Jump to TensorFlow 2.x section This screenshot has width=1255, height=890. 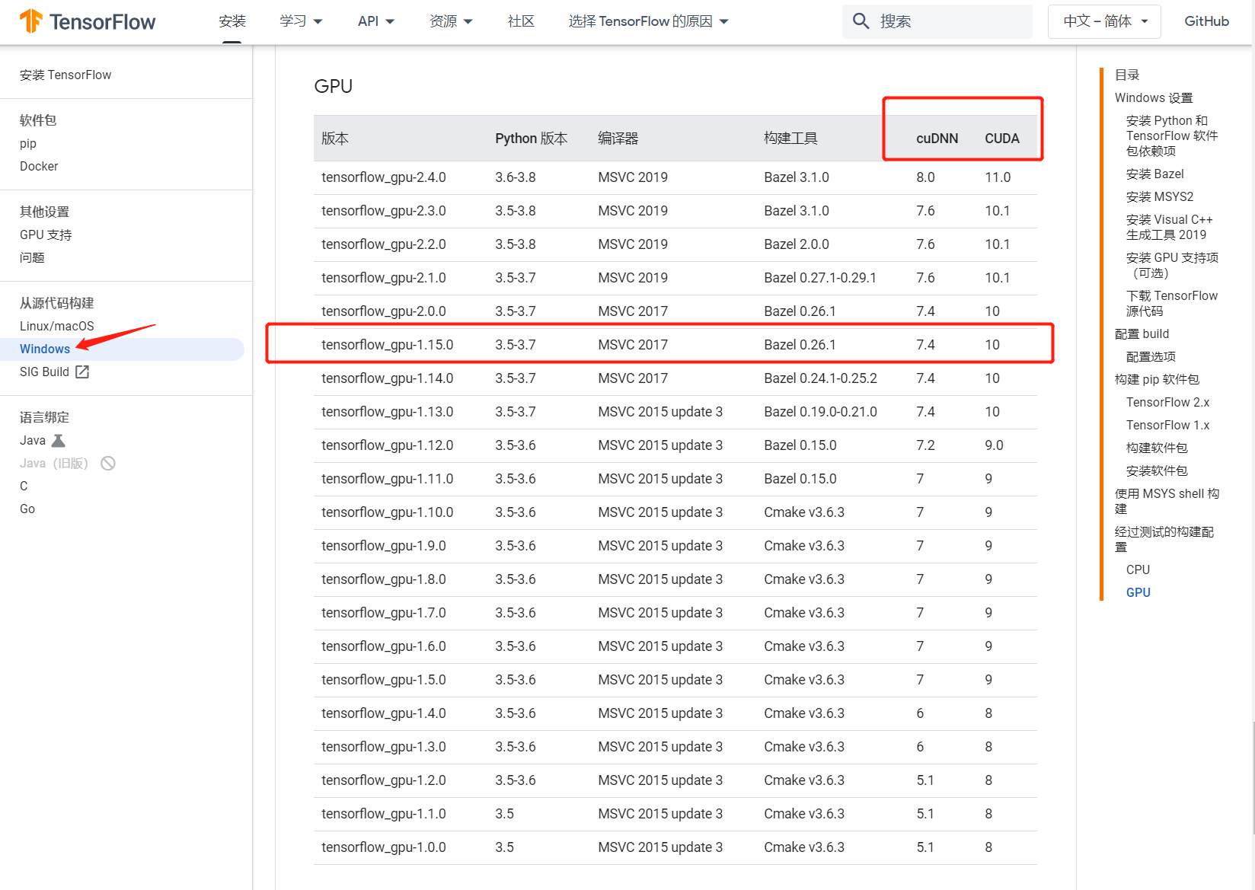click(1167, 402)
